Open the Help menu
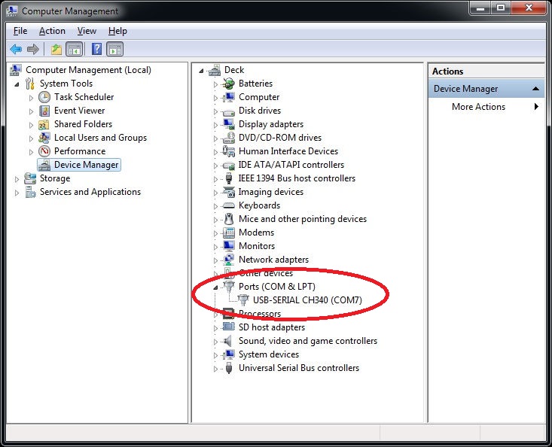Image resolution: width=552 pixels, height=447 pixels. click(x=117, y=31)
